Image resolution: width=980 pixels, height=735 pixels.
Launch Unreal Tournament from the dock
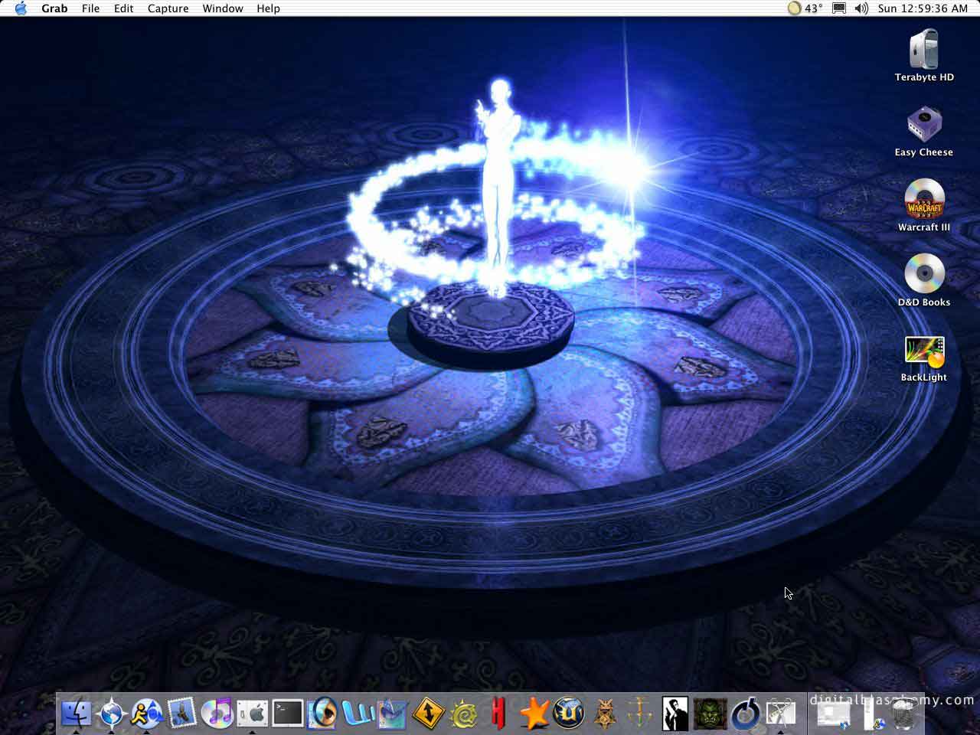coord(569,714)
